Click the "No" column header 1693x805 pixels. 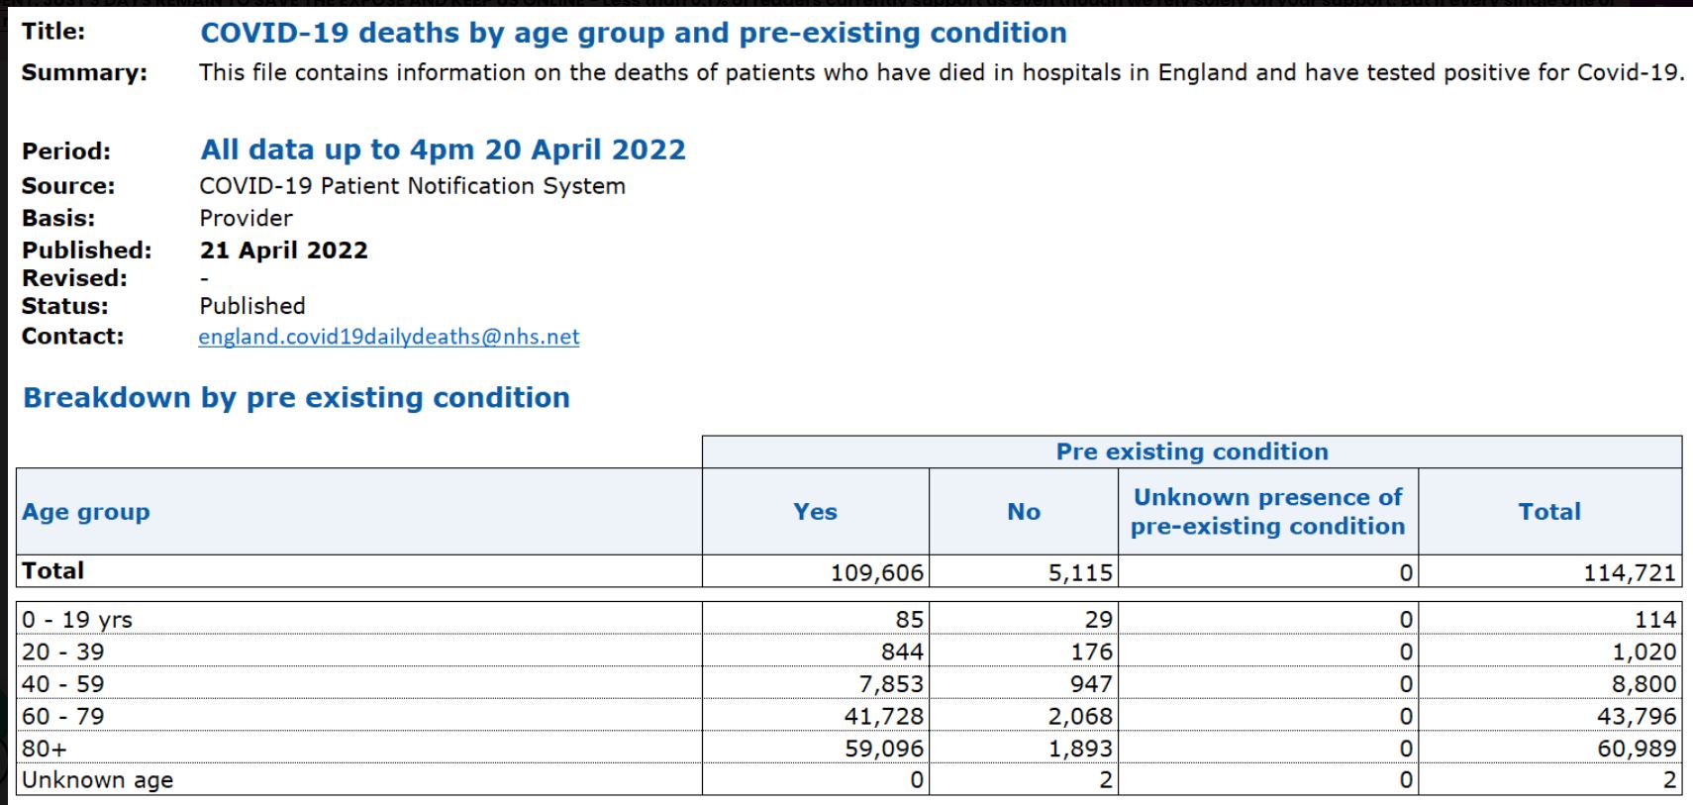1024,512
